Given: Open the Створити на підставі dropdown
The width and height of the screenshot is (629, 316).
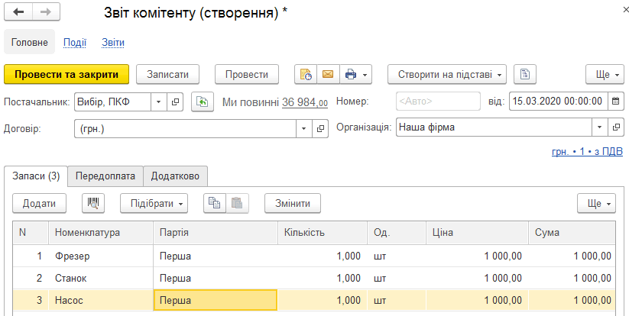Looking at the screenshot, I should tap(447, 75).
